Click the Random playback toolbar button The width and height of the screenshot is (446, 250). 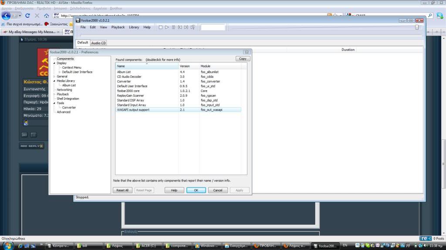193,27
